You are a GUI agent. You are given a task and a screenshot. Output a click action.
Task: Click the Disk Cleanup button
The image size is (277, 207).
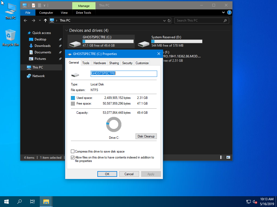[146, 136]
